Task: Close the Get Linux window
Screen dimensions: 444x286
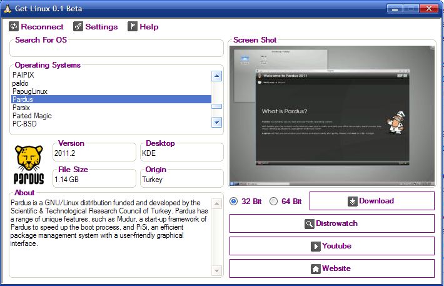Action: pyautogui.click(x=429, y=9)
